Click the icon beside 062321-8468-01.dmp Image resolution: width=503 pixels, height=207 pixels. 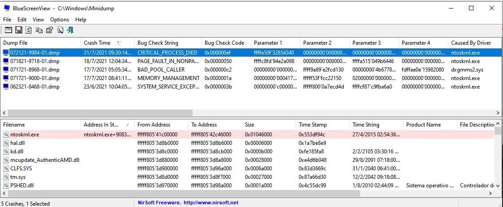click(6, 87)
